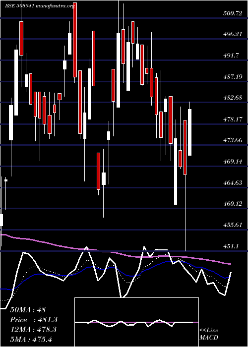
Task: Click the 464.63 price axis label
Action: click(x=233, y=183)
